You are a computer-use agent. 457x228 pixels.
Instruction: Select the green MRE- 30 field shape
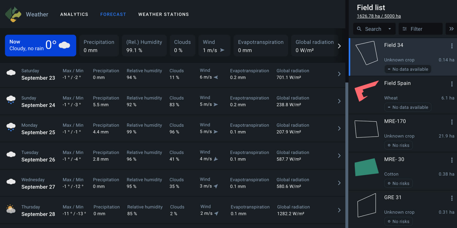[x=366, y=167]
